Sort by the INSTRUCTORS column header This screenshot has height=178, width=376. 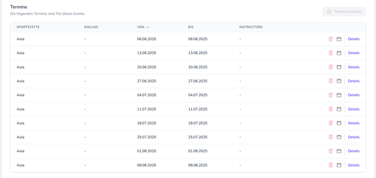(251, 27)
